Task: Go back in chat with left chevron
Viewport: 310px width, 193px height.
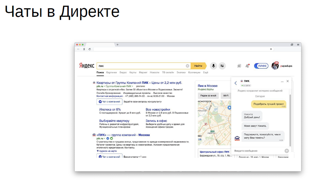Action: [236, 83]
